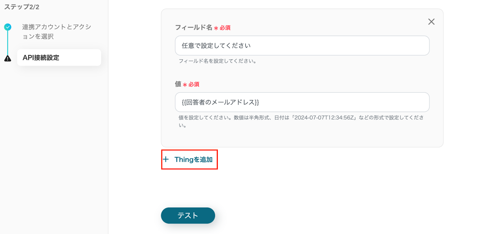Focus the フィールド名 input field
The image size is (503, 234).
tap(302, 46)
